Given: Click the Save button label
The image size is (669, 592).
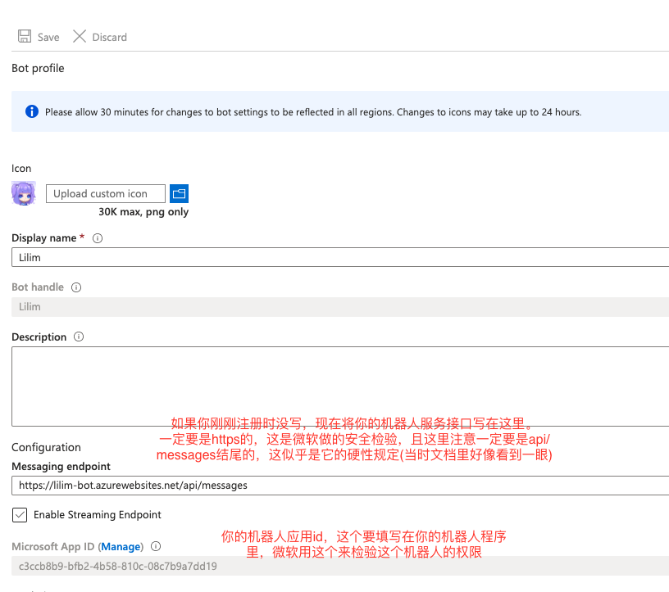Looking at the screenshot, I should (48, 37).
